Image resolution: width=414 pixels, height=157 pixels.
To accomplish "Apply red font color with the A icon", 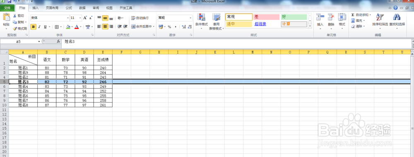I will (77, 27).
